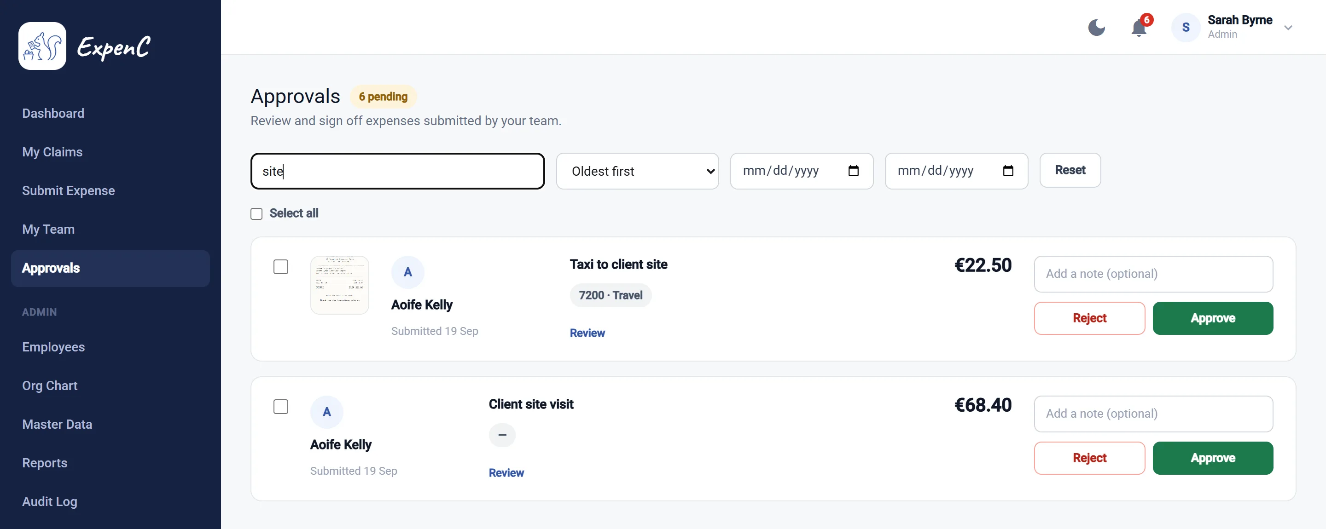
Task: Open calendar picker in first date field
Action: click(853, 171)
